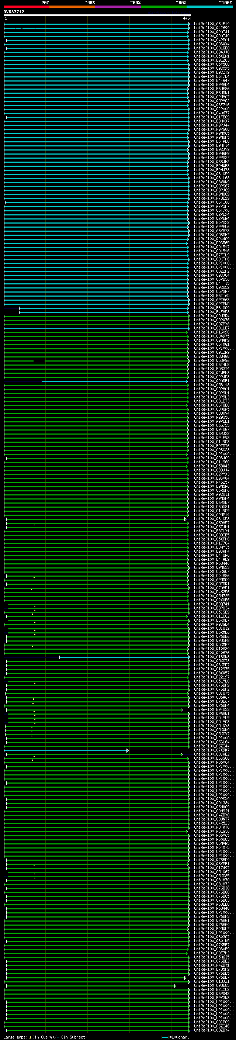Select hit label UniRef100_Q38JH2
This screenshot has height=1040, width=236.
[x=211, y=162]
